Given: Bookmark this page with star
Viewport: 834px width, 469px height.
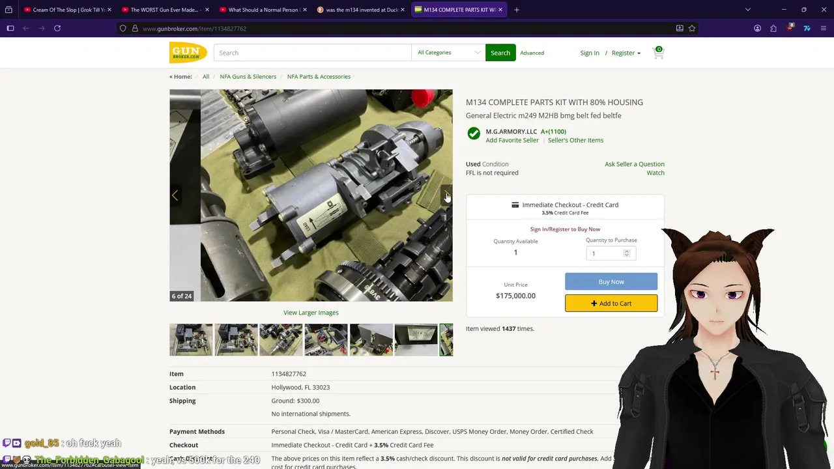Looking at the screenshot, I should point(692,29).
